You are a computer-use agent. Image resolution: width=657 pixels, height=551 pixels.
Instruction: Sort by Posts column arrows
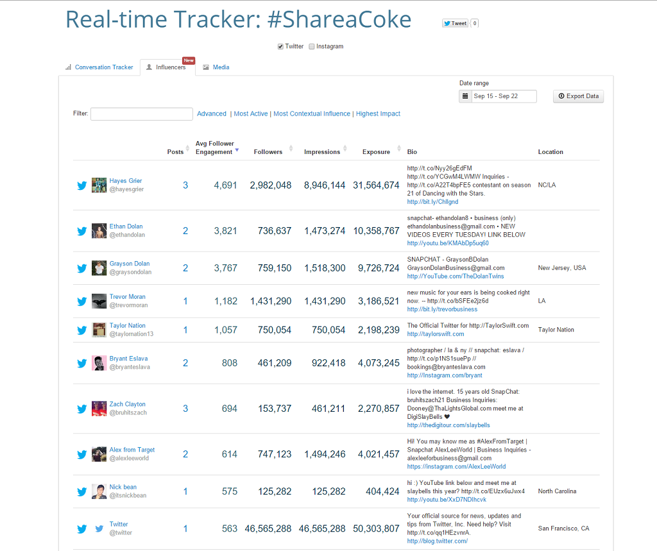pos(188,148)
